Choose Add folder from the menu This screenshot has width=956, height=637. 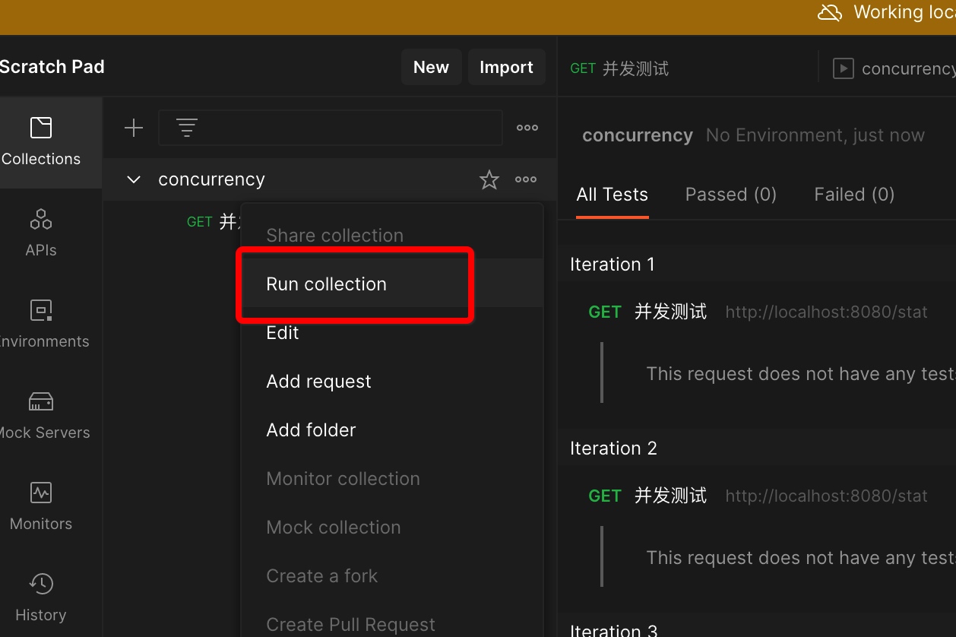311,430
